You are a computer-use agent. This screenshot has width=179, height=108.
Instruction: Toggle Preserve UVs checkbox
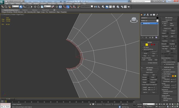pos(163,28)
